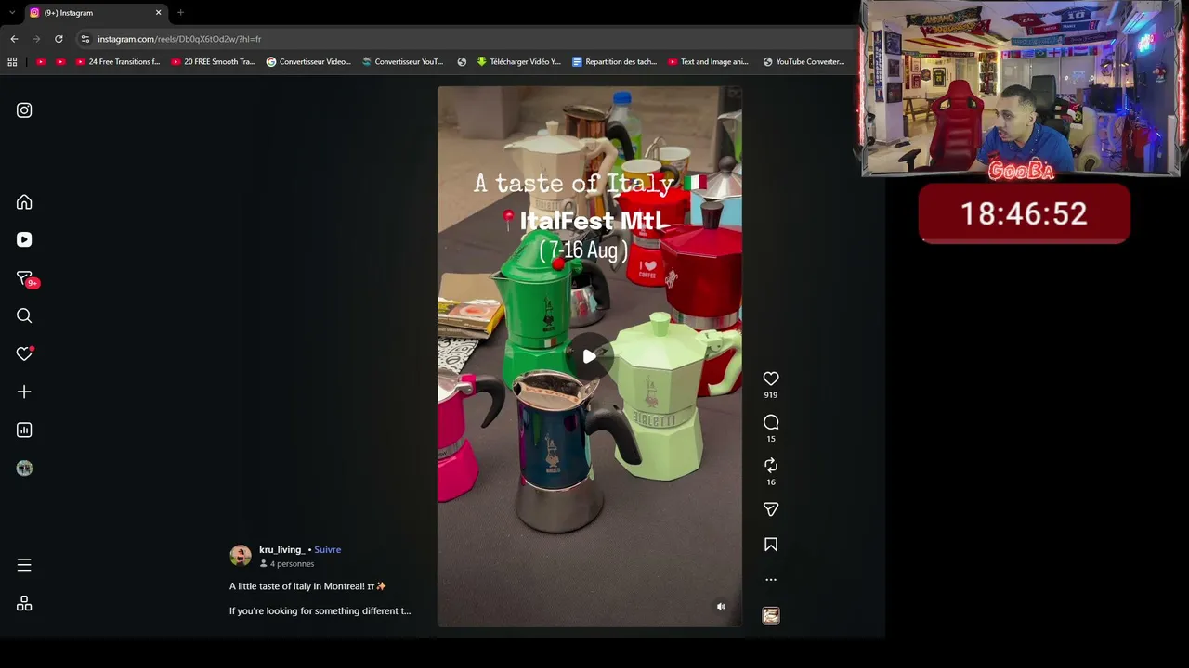Open 'Text and Image ani...' bookmark
This screenshot has height=668, width=1189.
coord(709,62)
